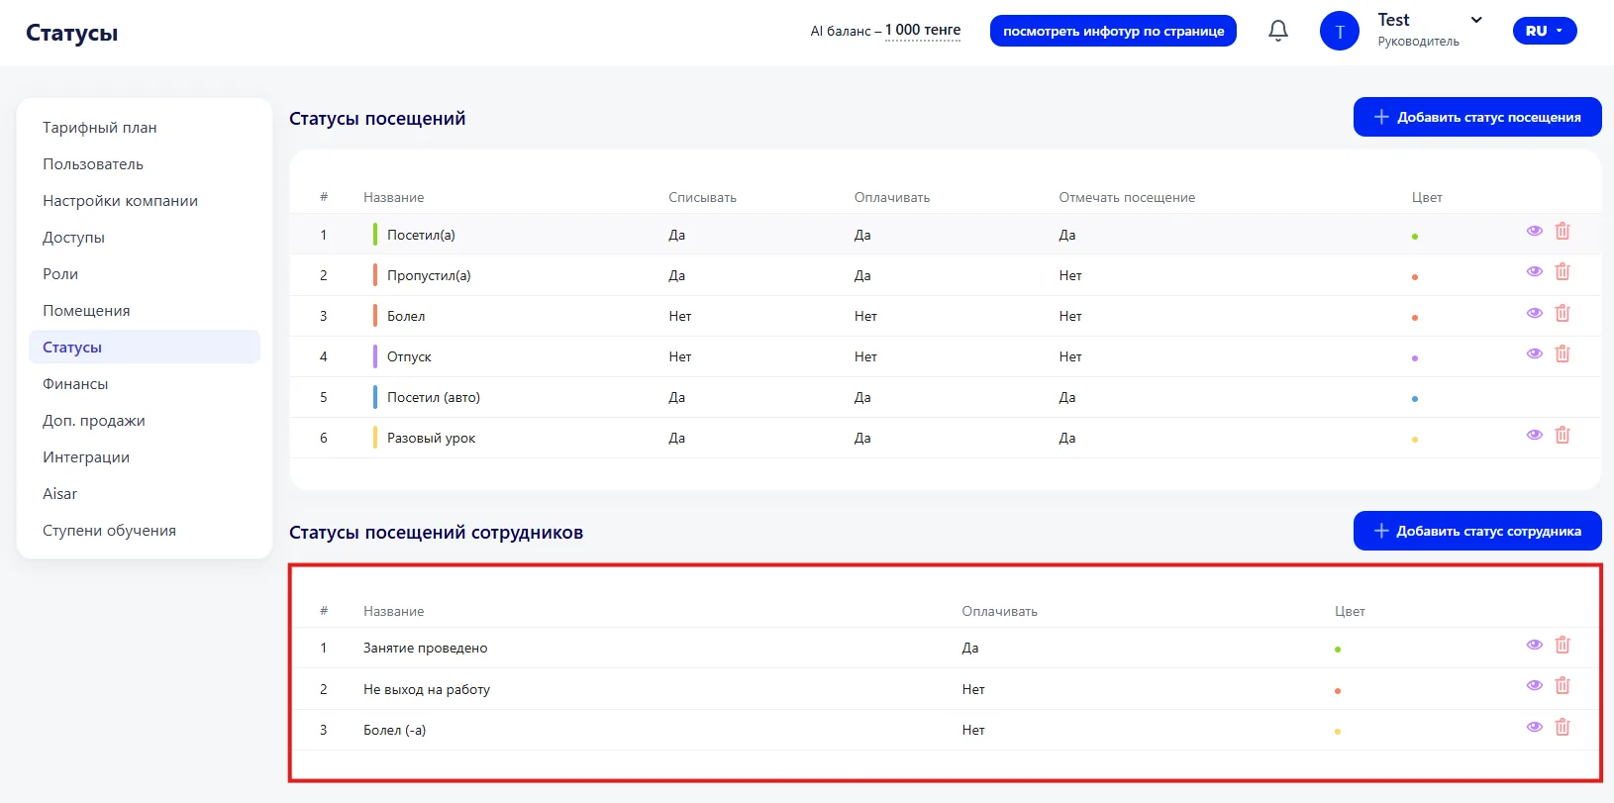The height and width of the screenshot is (803, 1614).
Task: Click the Занятие проведено row name
Action: 426,648
